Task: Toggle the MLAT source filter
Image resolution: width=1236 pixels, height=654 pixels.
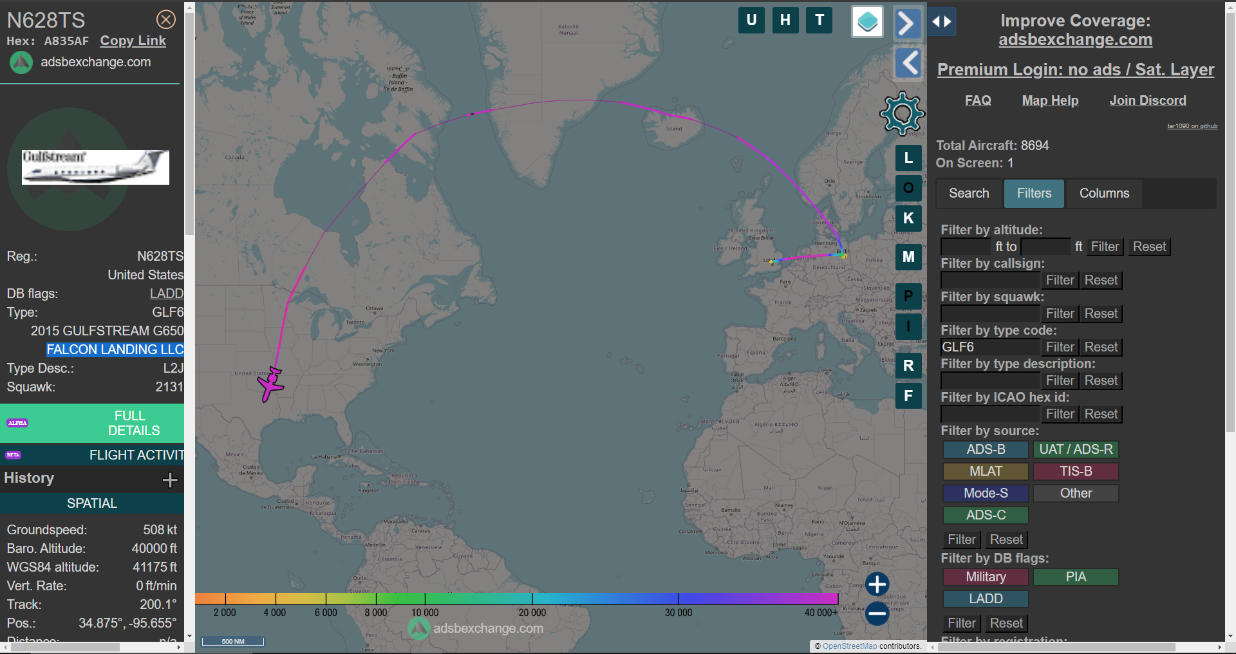Action: point(986,471)
